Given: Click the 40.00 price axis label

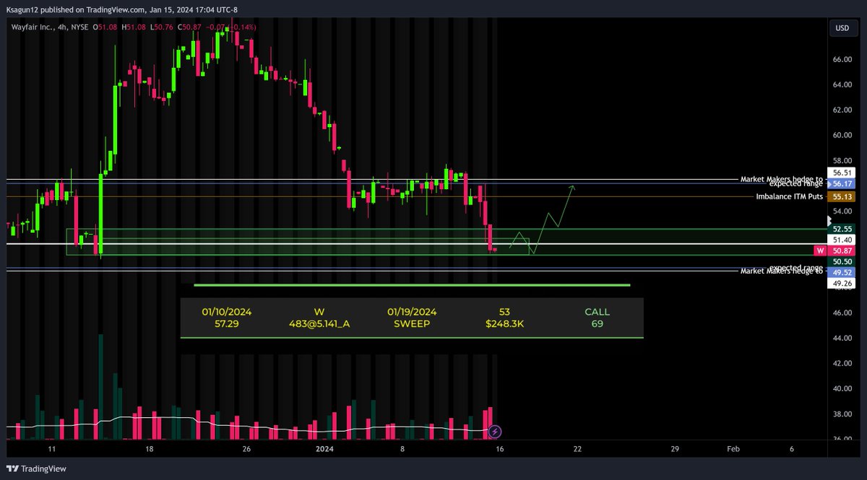Looking at the screenshot, I should pyautogui.click(x=843, y=388).
